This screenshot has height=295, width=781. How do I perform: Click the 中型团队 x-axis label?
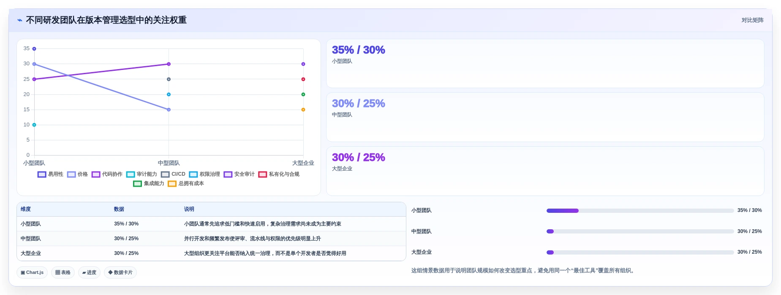coord(169,163)
